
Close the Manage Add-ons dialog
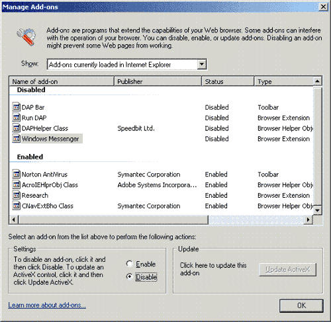(323, 7)
